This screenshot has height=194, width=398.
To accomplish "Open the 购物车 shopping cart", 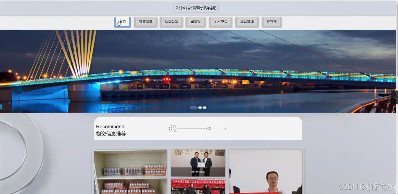I will (272, 21).
